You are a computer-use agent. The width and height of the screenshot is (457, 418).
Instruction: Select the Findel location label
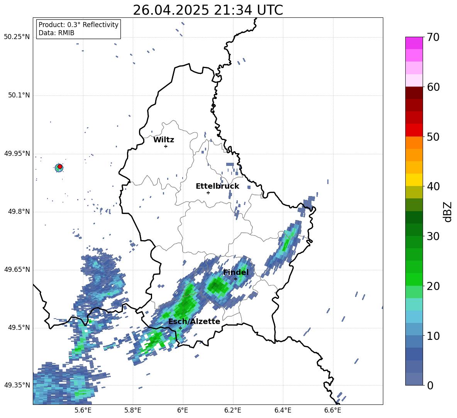click(x=236, y=272)
